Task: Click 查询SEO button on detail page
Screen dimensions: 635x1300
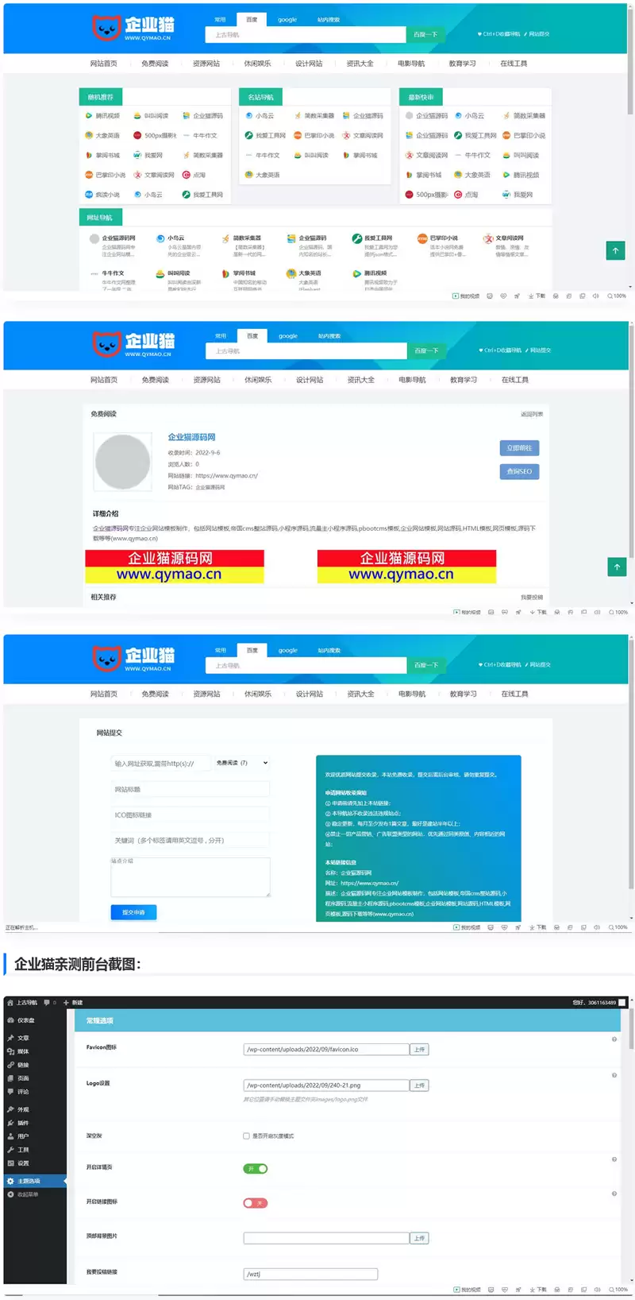Action: pyautogui.click(x=519, y=472)
